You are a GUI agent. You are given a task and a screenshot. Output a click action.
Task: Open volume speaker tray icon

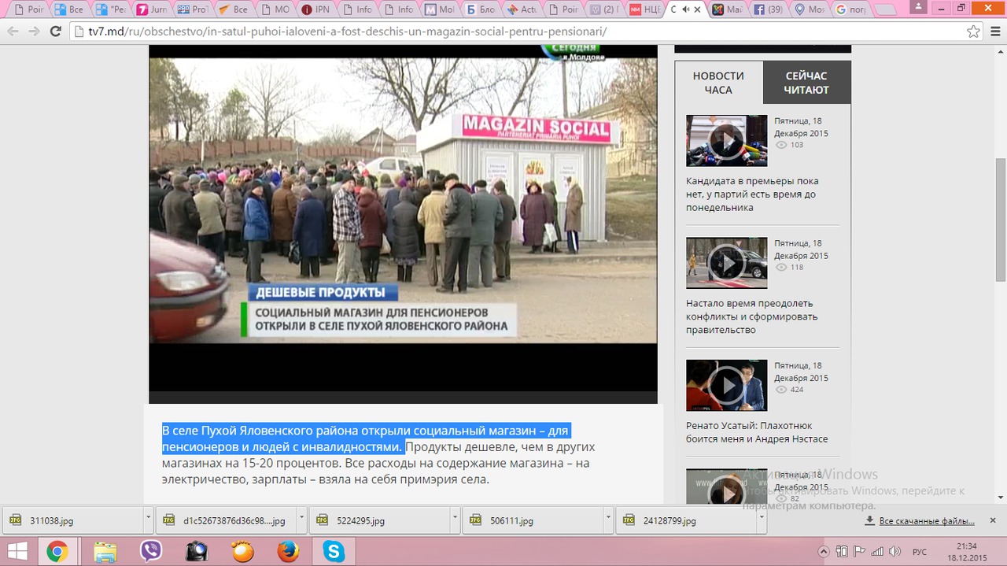[896, 552]
